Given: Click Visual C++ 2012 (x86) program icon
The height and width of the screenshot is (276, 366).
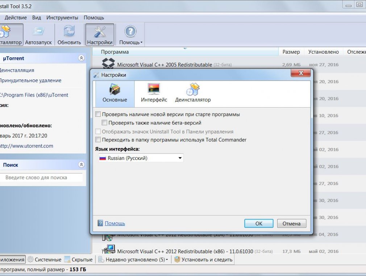Looking at the screenshot, I should tap(108, 250).
